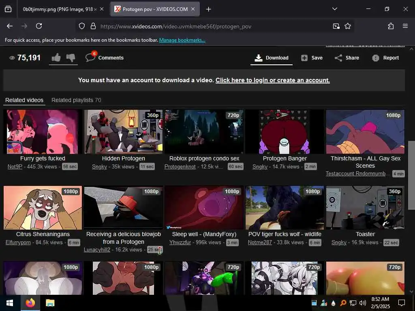Screen dimensions: 415x311
Task: Close the 0b0tjimmy.png tab
Action: click(x=102, y=9)
